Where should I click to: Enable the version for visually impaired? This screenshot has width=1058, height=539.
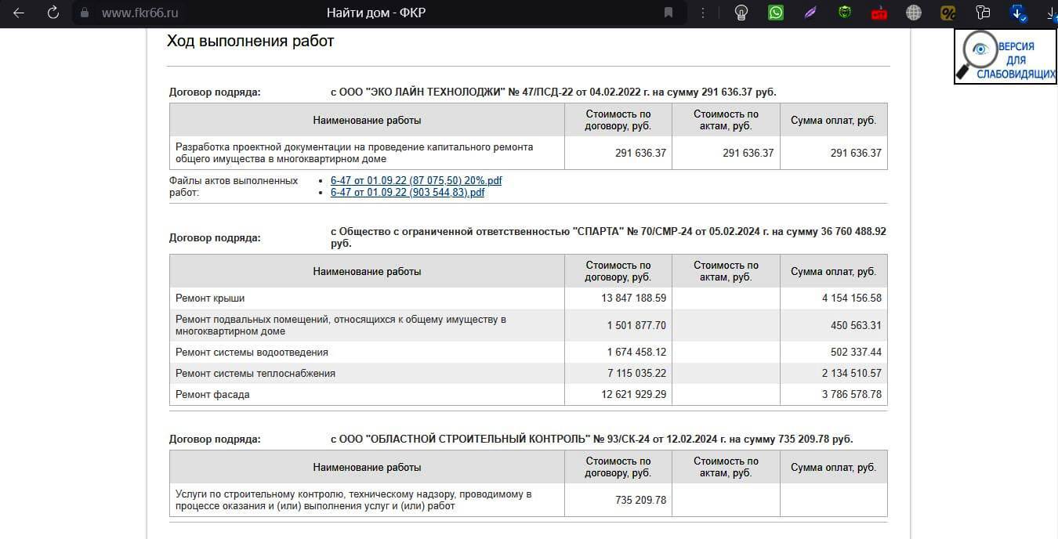[x=1005, y=56]
